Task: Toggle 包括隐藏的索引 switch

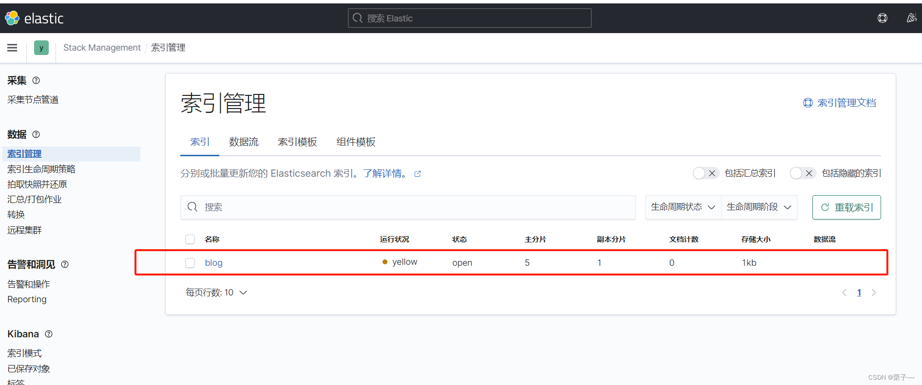Action: pos(803,173)
